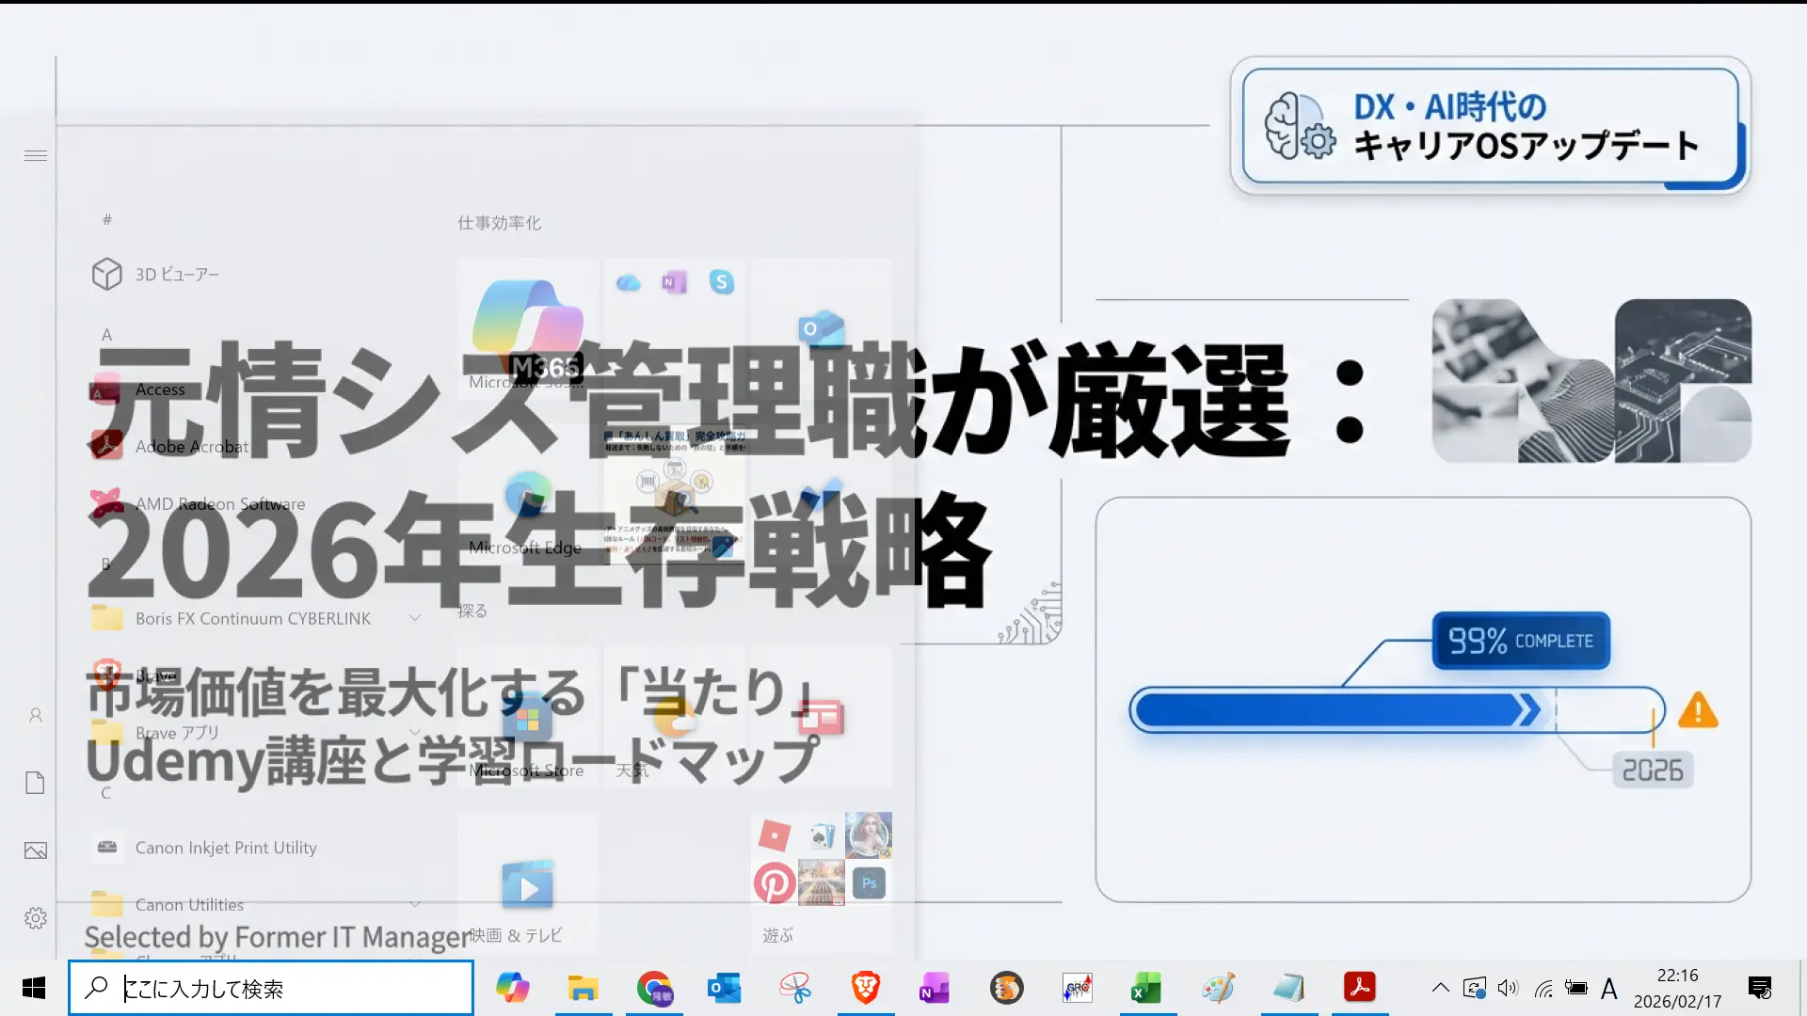The width and height of the screenshot is (1807, 1016).
Task: Open OneNote from the taskbar
Action: coord(935,988)
